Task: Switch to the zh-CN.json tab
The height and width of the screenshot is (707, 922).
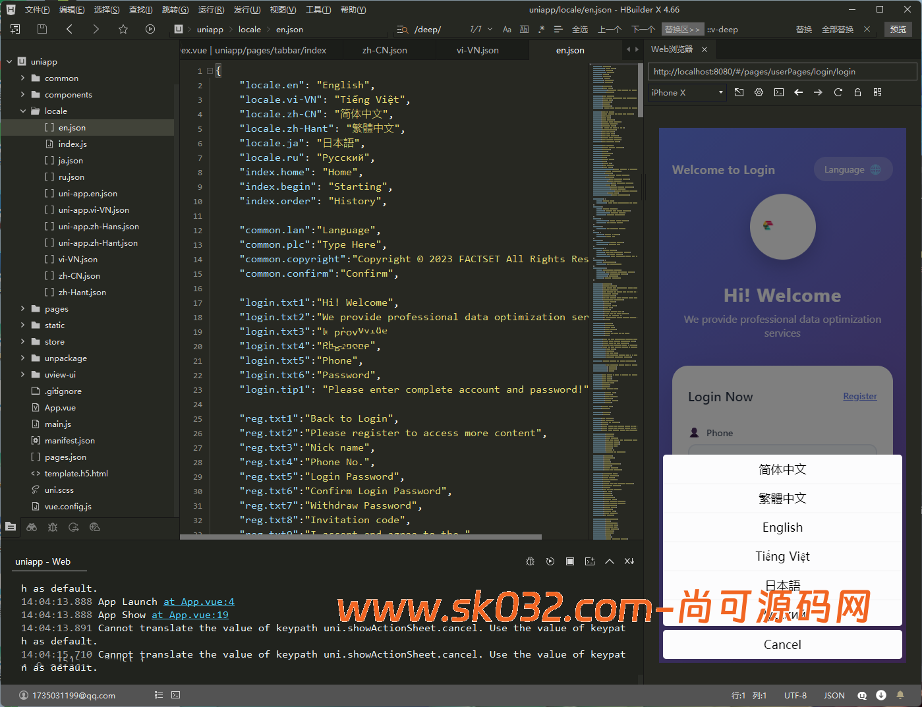Action: coord(384,50)
